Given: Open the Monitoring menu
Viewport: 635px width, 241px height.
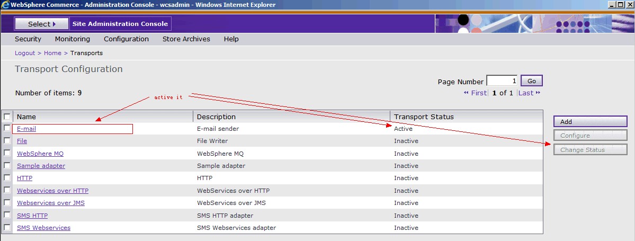Looking at the screenshot, I should [x=73, y=39].
